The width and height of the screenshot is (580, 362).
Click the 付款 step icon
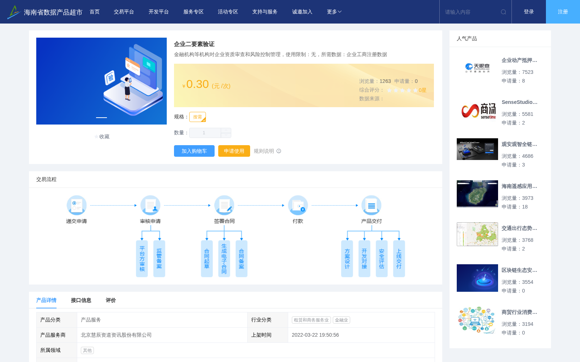[x=298, y=205]
